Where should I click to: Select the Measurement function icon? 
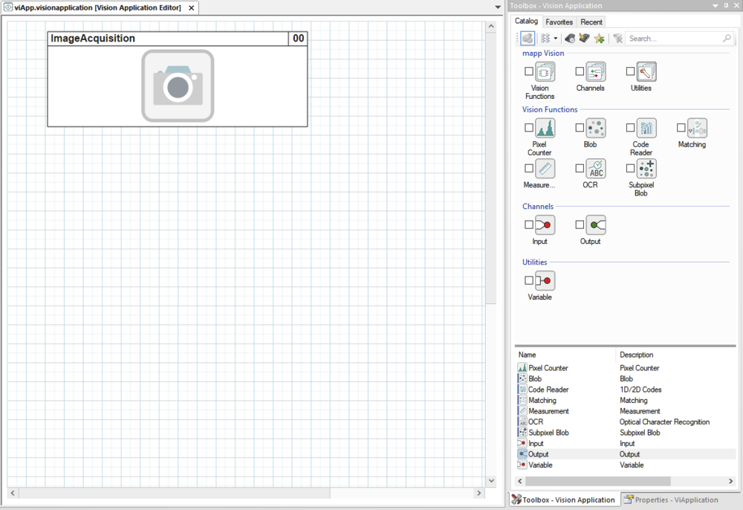545,169
